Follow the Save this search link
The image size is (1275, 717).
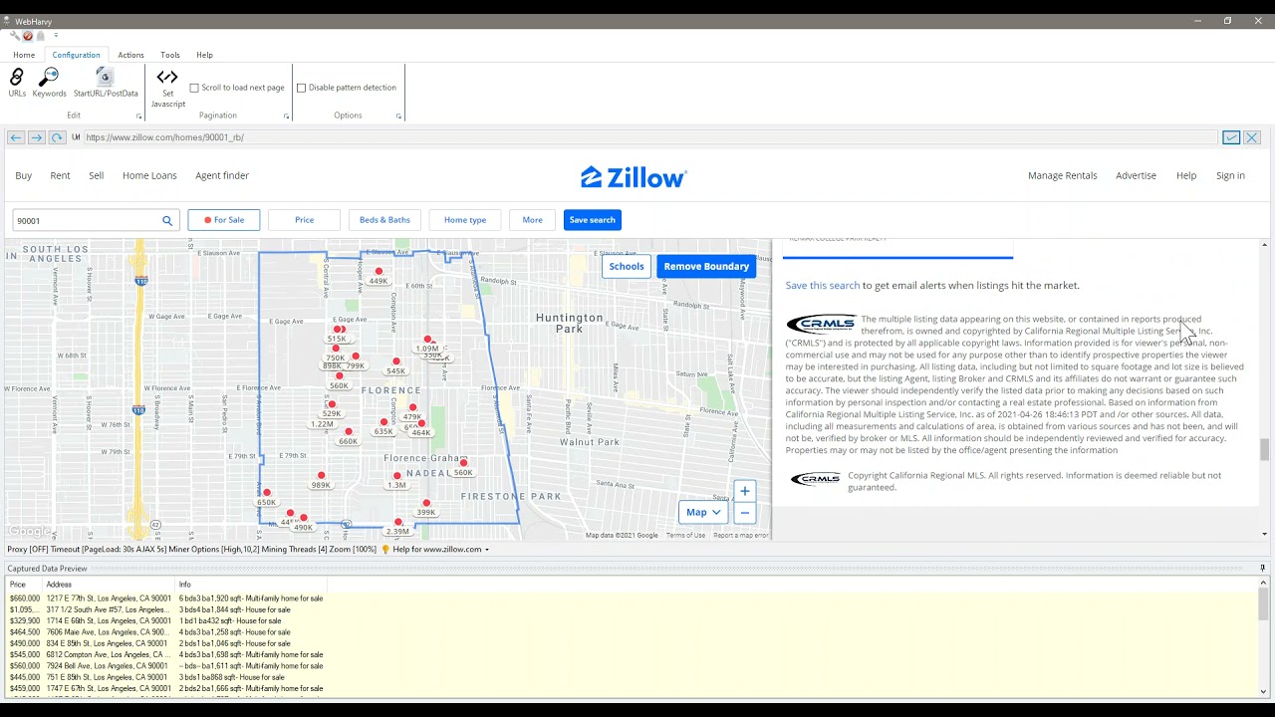[823, 285]
